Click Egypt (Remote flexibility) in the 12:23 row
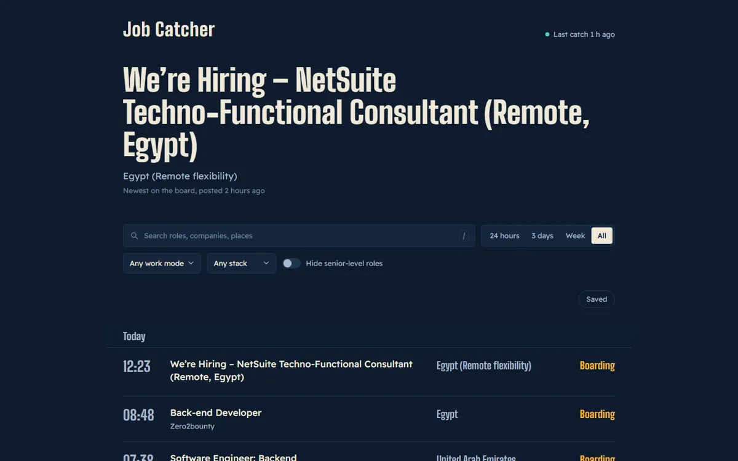 click(484, 365)
